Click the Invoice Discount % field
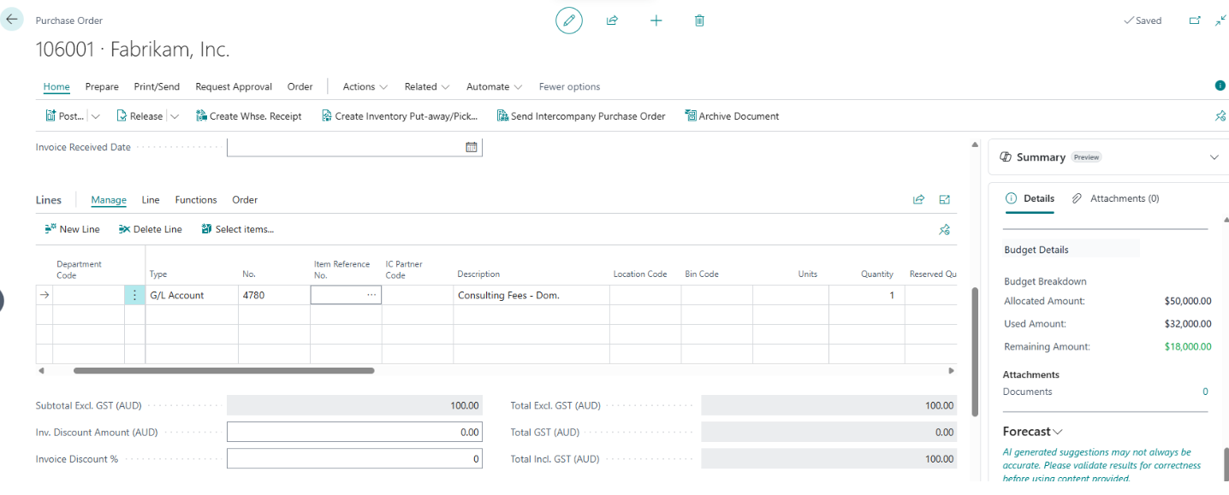The height and width of the screenshot is (495, 1229). (354, 459)
